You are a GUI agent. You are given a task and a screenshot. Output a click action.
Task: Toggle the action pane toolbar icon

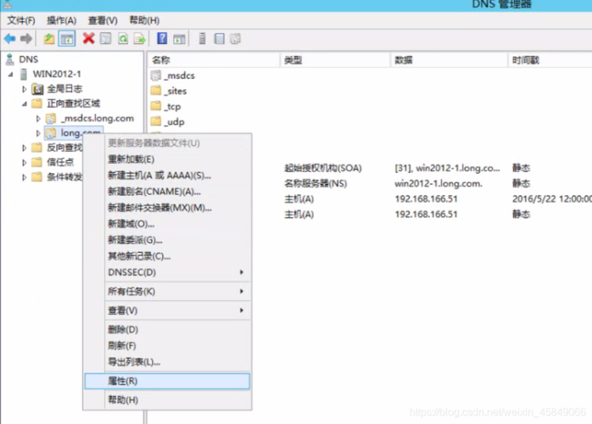pos(179,38)
